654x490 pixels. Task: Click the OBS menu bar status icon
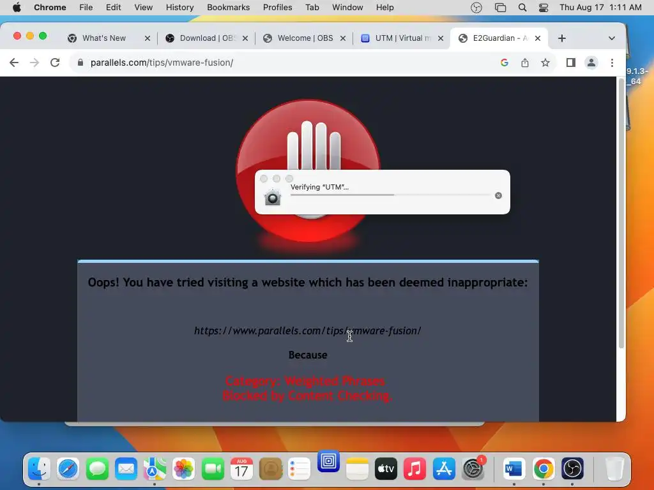476,8
